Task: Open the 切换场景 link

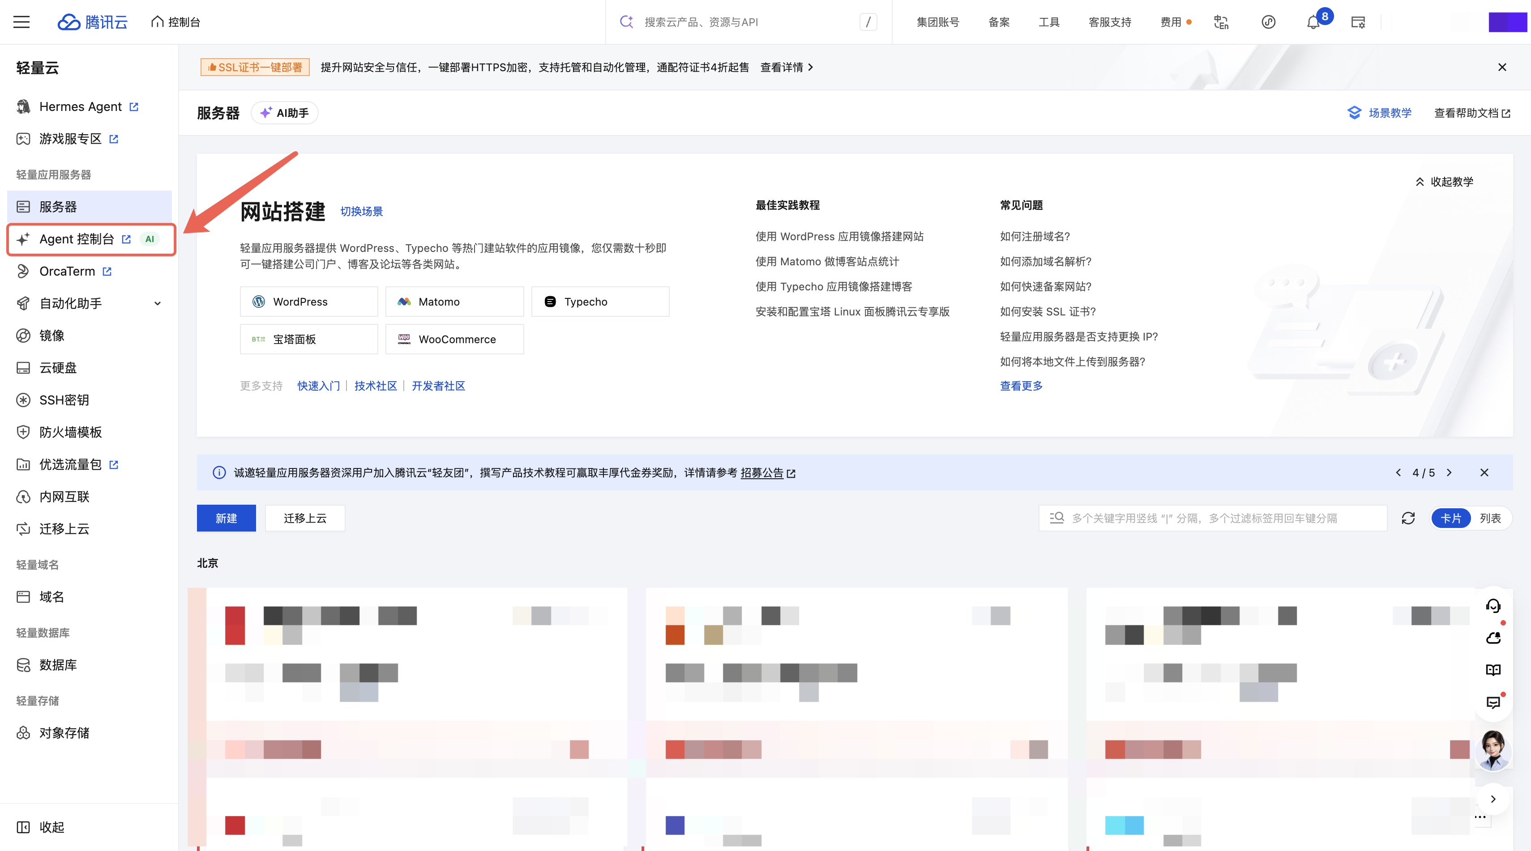Action: point(361,212)
